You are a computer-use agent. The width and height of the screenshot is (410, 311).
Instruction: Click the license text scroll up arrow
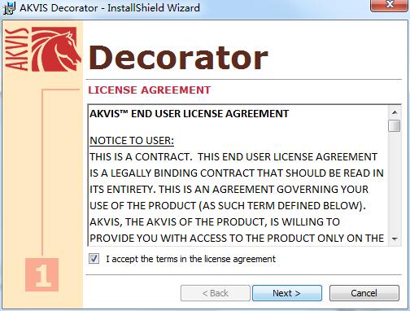(395, 112)
